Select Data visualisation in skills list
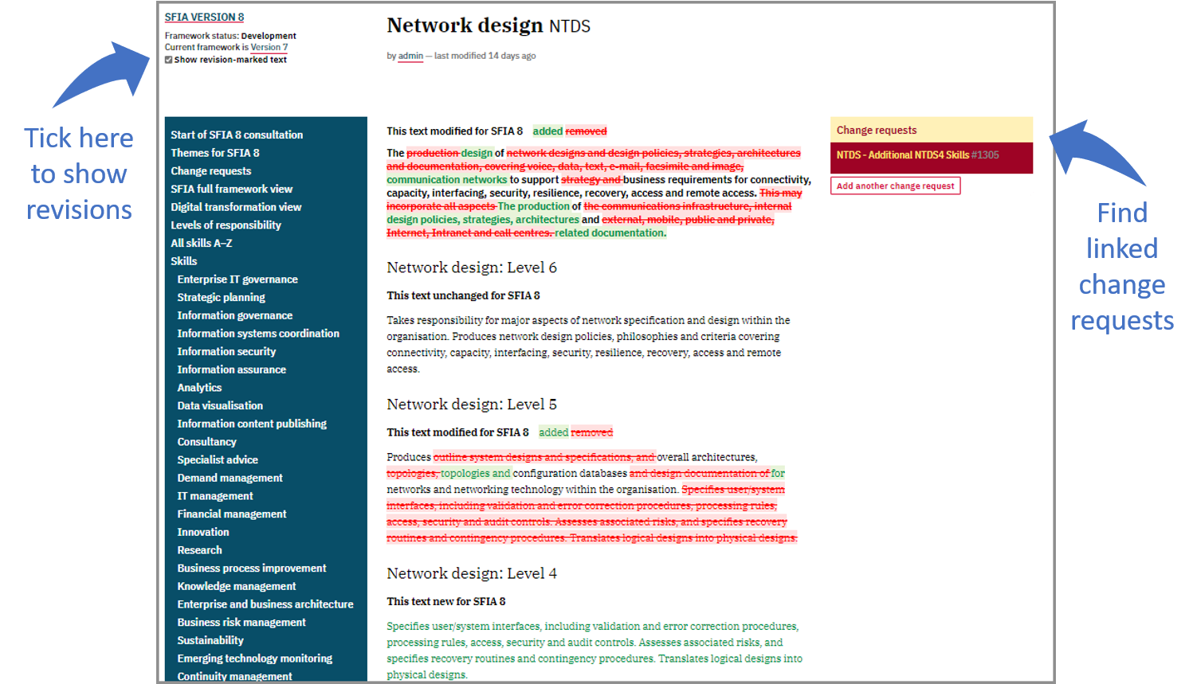1193x684 pixels. pyautogui.click(x=220, y=405)
